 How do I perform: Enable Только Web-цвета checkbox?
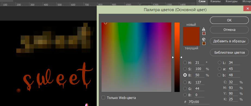pos(103,98)
